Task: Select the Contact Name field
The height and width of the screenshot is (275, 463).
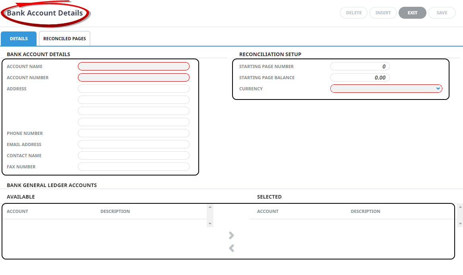Action: 134,156
